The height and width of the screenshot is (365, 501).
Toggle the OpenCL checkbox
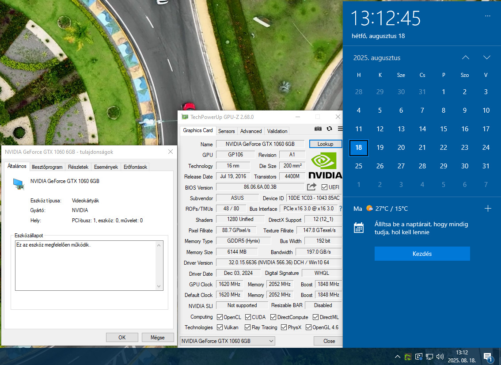220,317
